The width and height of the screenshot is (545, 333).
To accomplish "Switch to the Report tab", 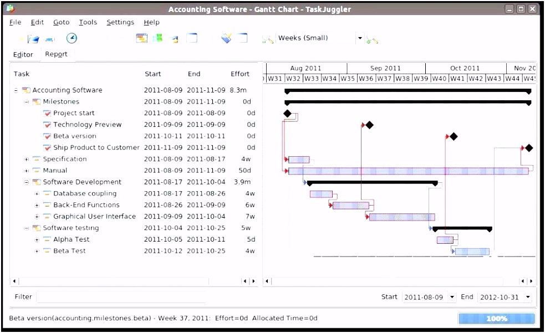I will (57, 54).
